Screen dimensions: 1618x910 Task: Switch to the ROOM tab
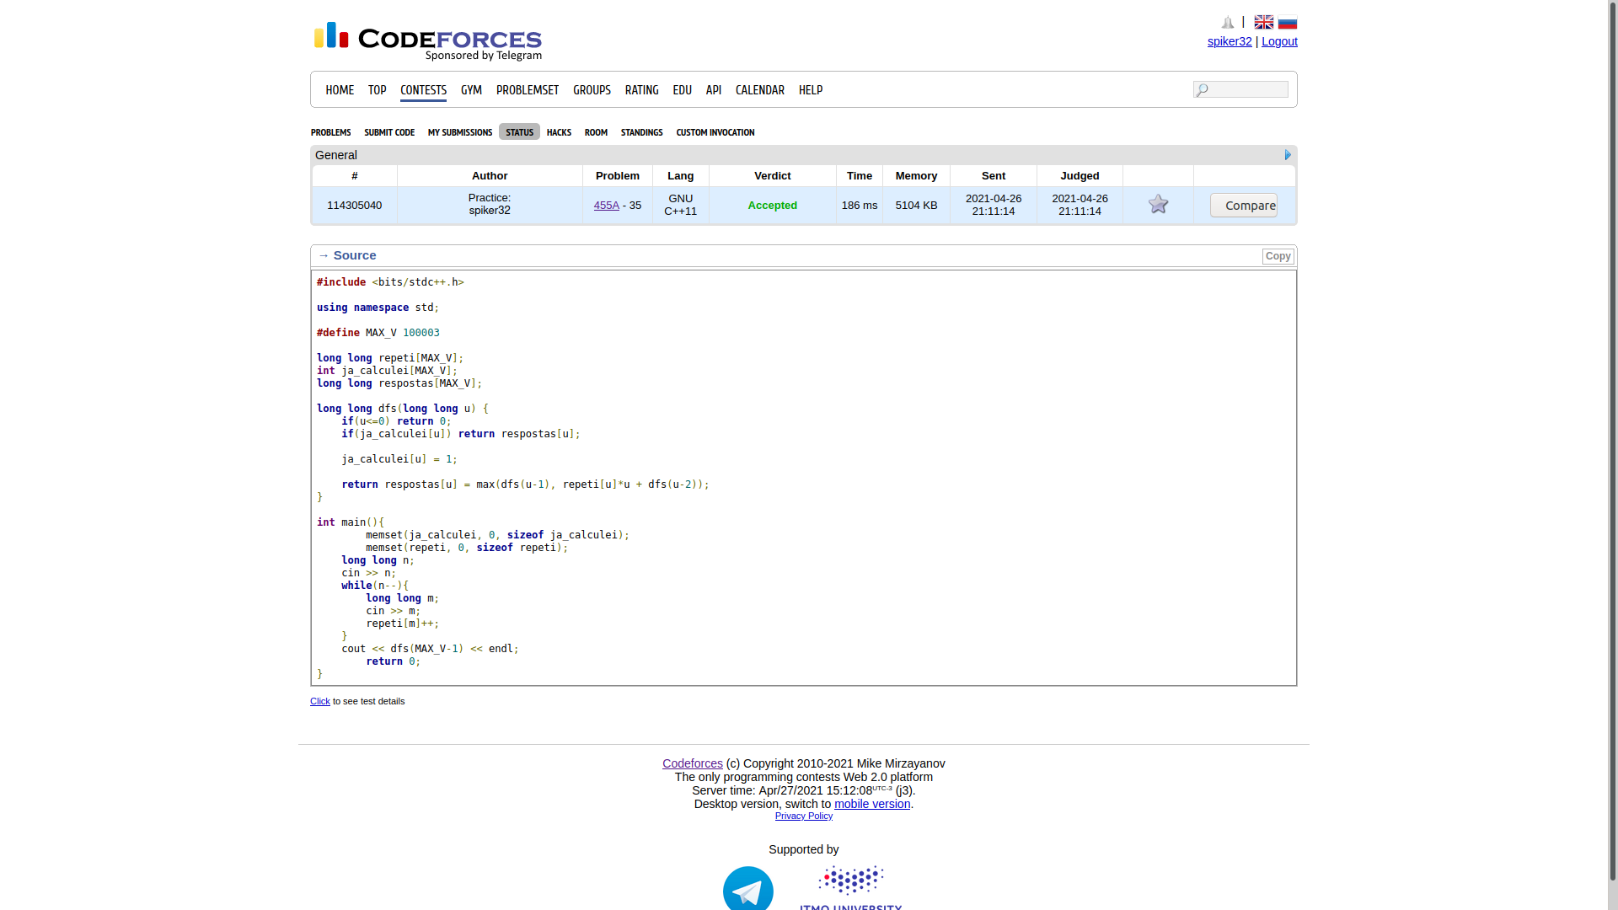point(596,132)
